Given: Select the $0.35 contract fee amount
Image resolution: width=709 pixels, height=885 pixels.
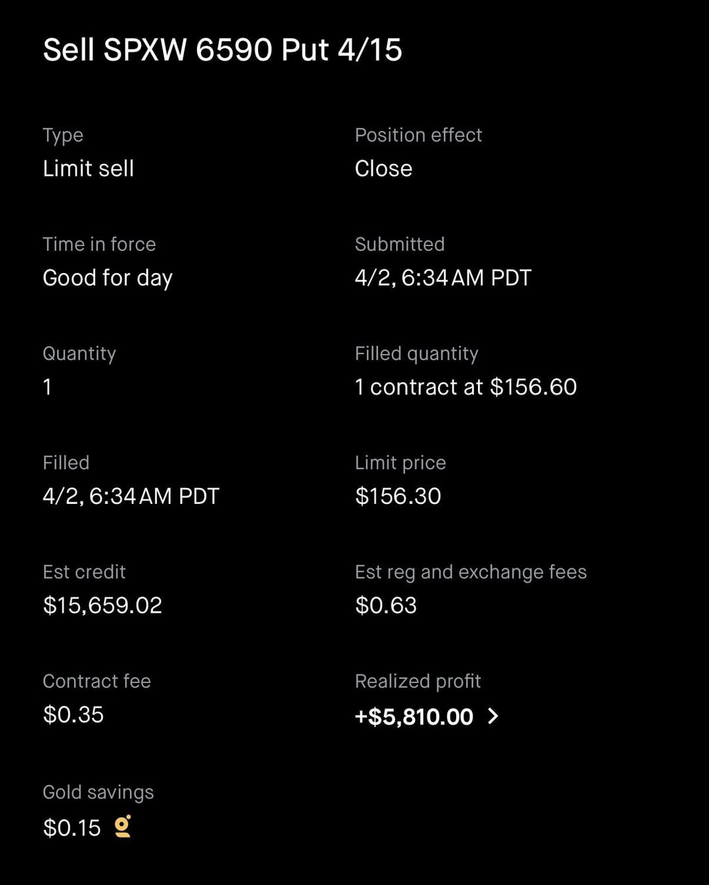Looking at the screenshot, I should tap(73, 714).
